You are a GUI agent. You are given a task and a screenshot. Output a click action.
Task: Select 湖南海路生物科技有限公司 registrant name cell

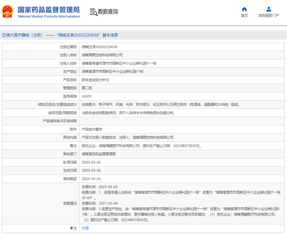(102, 55)
